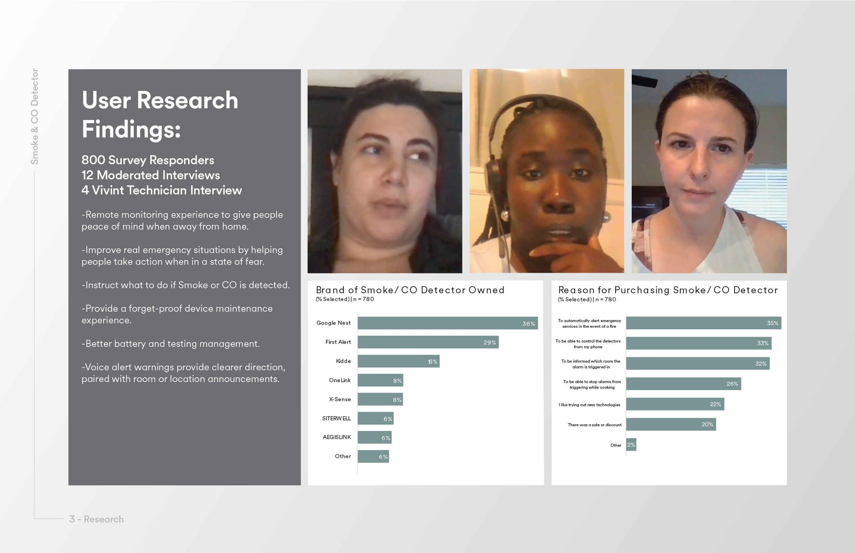The image size is (855, 553).
Task: Click the '3 - Research' footer label
Action: coord(97,519)
